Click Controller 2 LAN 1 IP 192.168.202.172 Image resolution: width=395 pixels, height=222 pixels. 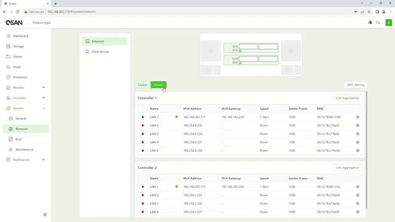point(194,187)
